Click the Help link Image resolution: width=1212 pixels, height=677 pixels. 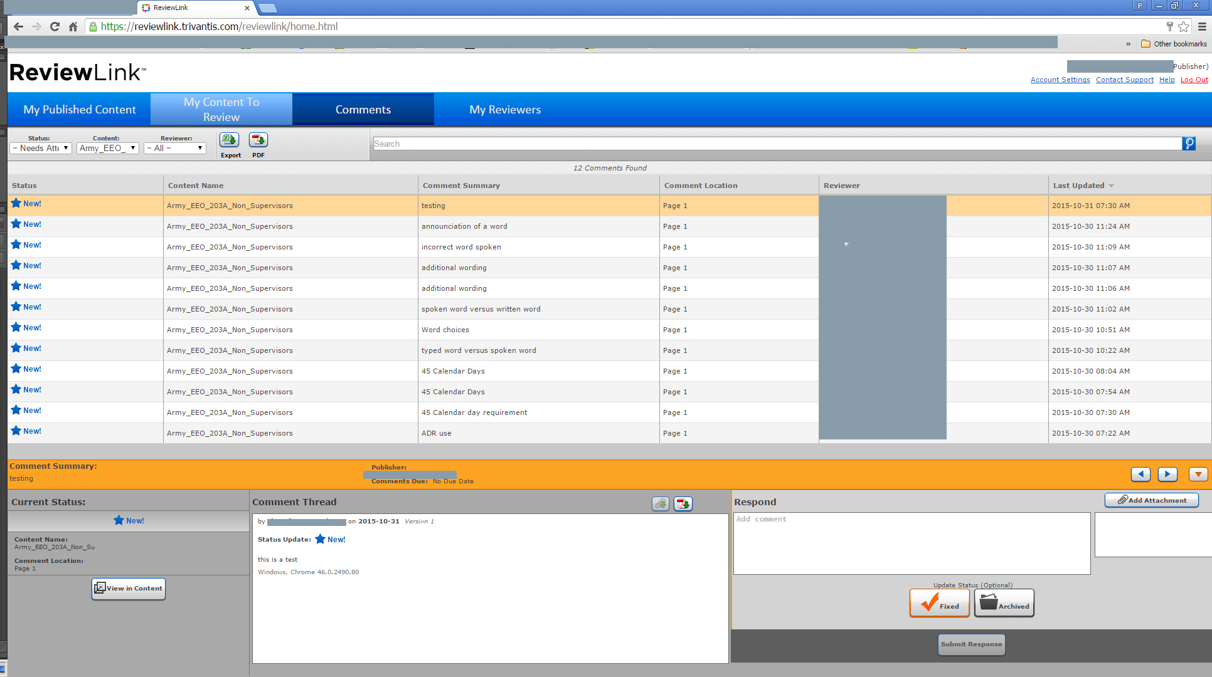coord(1167,80)
